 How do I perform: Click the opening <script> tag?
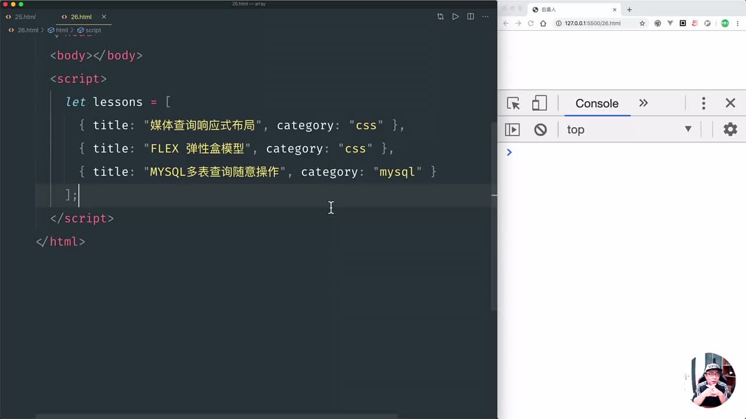pos(79,79)
